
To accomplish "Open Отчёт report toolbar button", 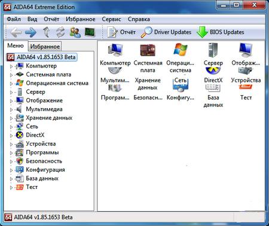I will click(x=121, y=32).
